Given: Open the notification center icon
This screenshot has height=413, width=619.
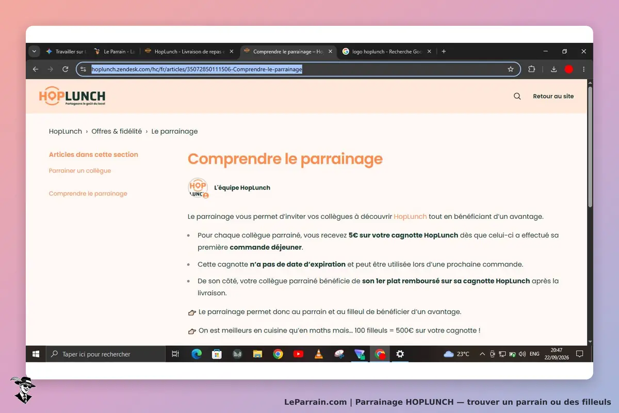Looking at the screenshot, I should coord(580,354).
